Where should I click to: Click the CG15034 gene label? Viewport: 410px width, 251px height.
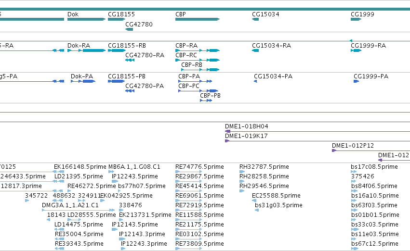[265, 14]
